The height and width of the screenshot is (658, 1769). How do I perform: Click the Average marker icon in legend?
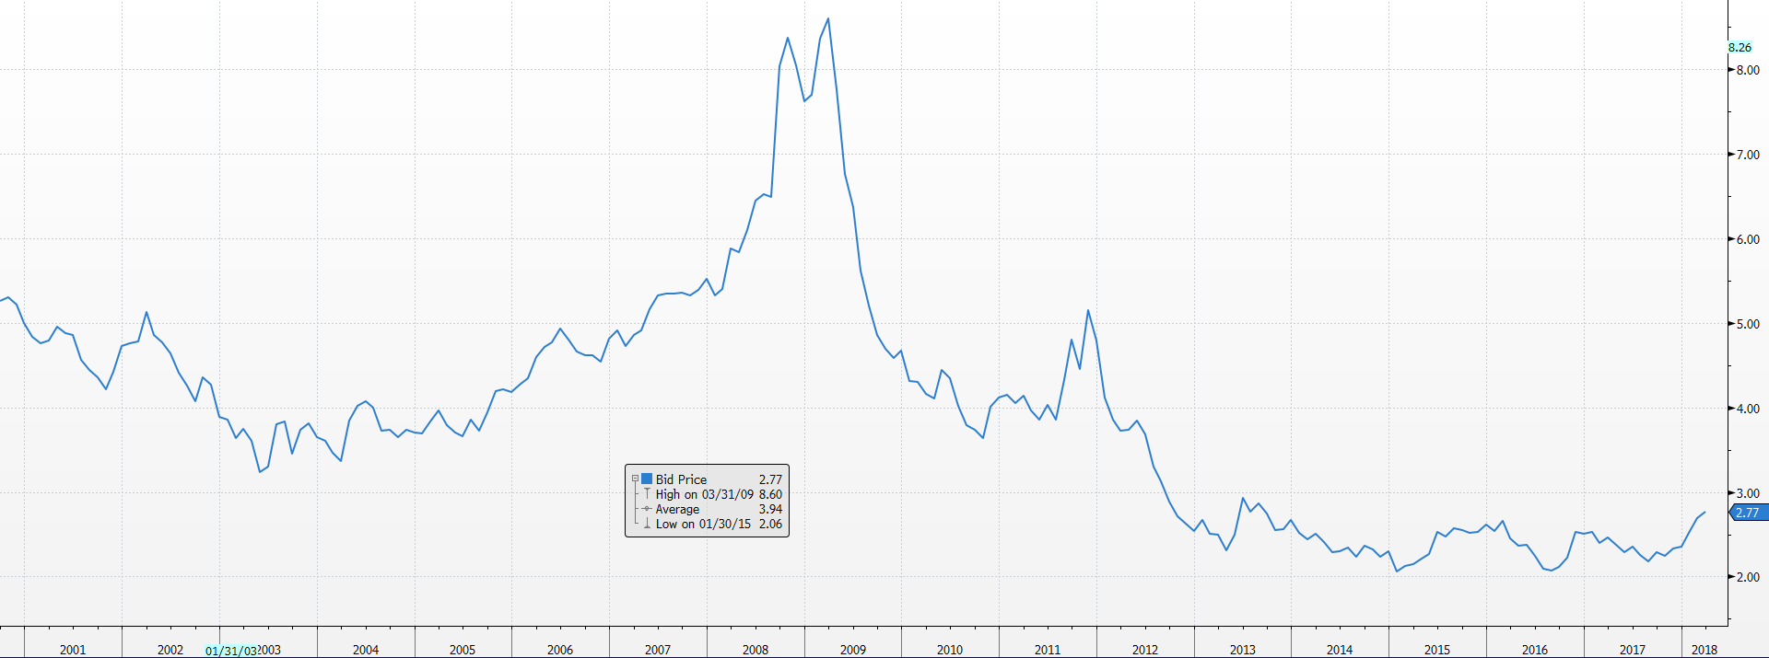pos(647,509)
